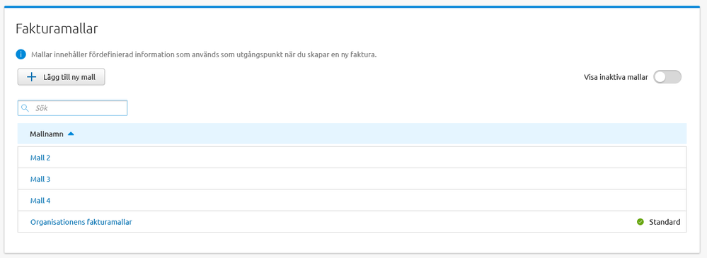Click the blue info icon
Viewport: 707px width, 258px height.
pyautogui.click(x=21, y=54)
